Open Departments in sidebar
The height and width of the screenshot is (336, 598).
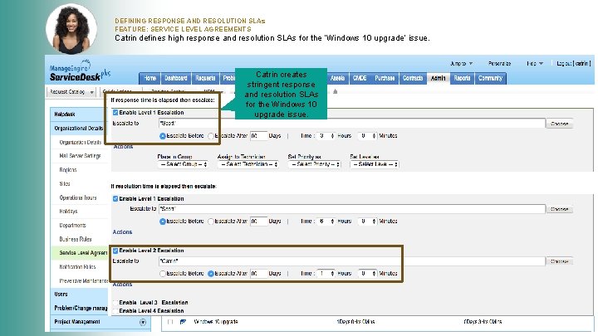click(x=72, y=226)
